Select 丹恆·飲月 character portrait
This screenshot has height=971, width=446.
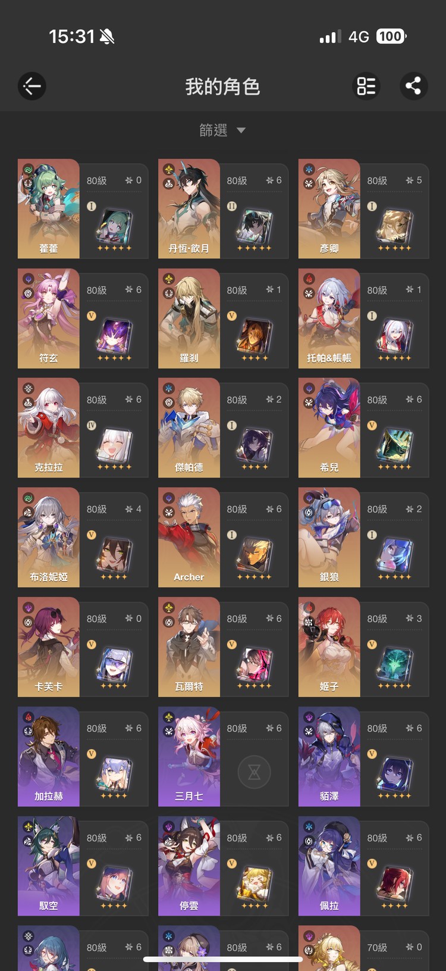[189, 208]
